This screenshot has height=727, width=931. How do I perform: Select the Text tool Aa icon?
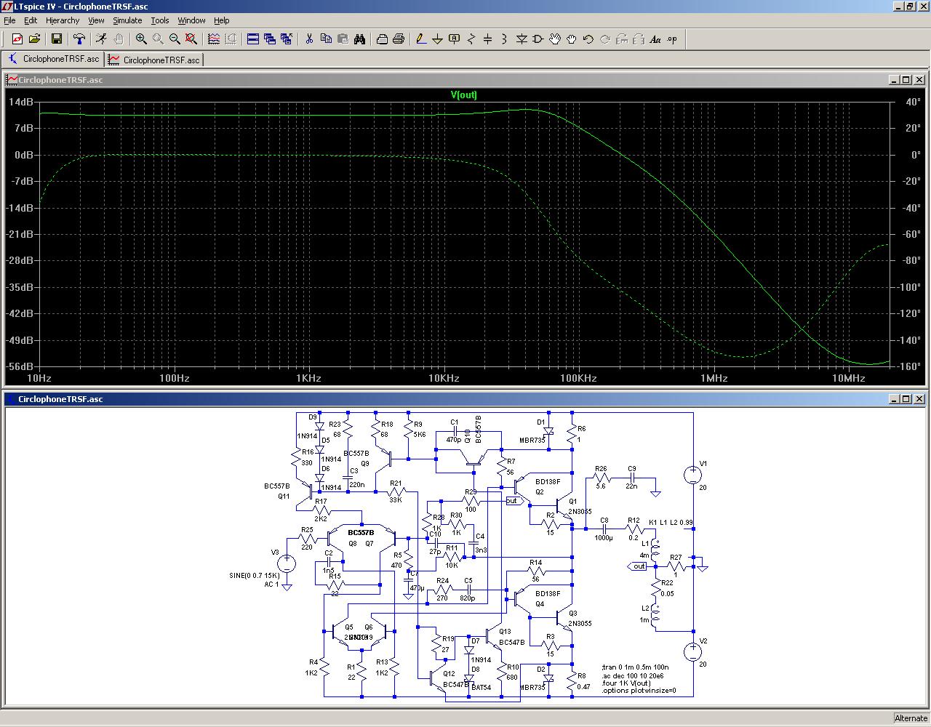(655, 39)
